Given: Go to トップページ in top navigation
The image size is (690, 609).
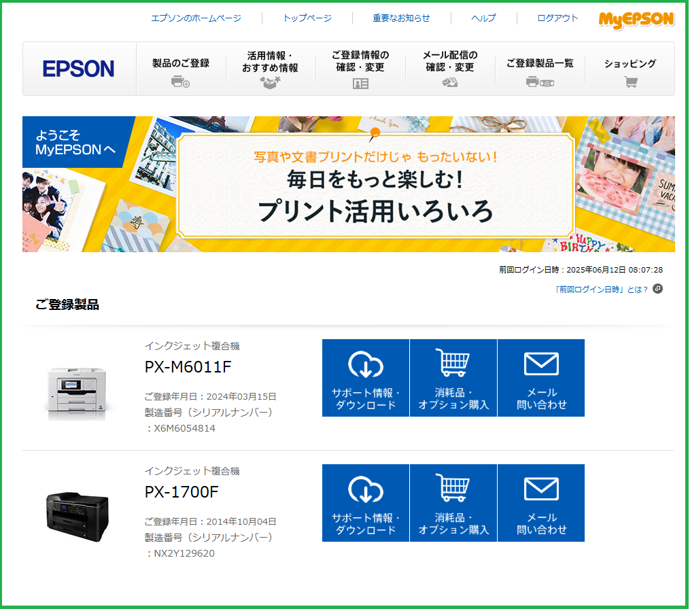Looking at the screenshot, I should 307,18.
